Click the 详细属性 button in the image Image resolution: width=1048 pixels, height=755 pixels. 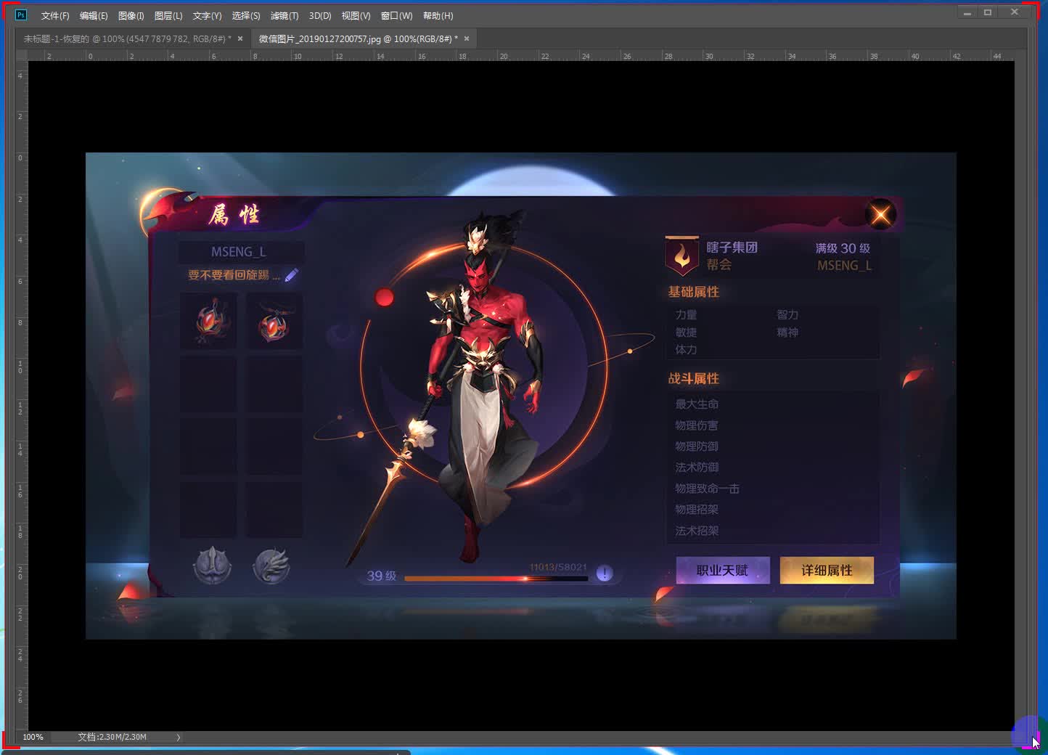[x=827, y=571]
